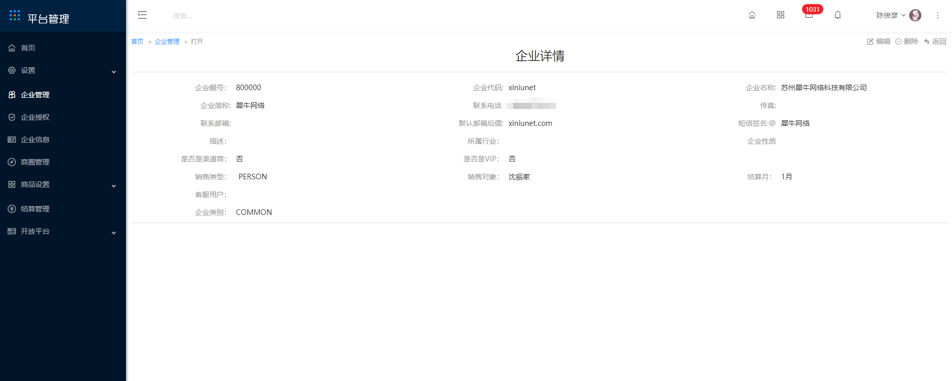Click the sales type value PERSON

tap(253, 177)
